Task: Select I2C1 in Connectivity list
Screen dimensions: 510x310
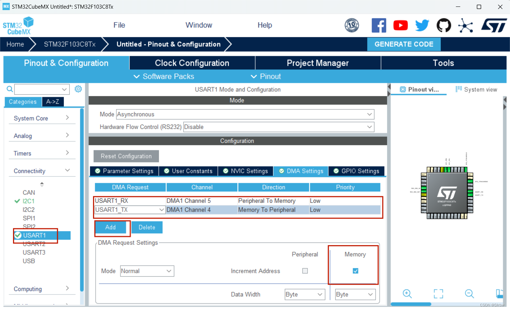Action: [x=28, y=201]
